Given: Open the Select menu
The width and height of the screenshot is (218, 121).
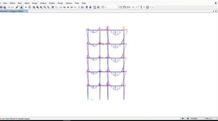Looking at the screenshot, I should (27, 3).
